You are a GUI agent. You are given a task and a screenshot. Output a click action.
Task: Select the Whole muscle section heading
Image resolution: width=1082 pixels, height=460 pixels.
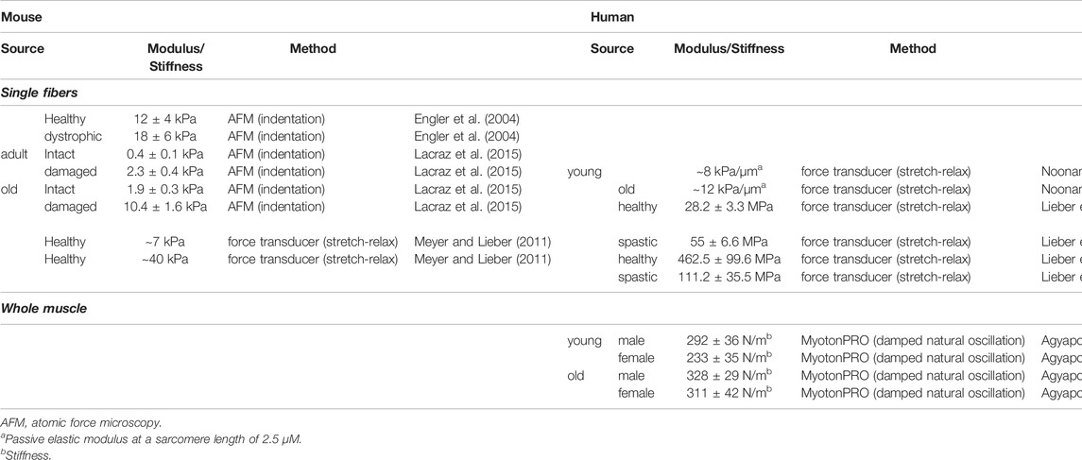[x=43, y=308]
